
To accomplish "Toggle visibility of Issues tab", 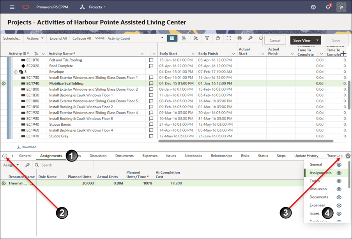I will click(339, 214).
